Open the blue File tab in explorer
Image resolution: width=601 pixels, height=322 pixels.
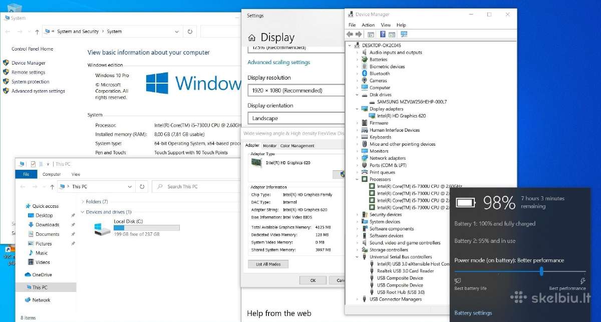(x=25, y=174)
